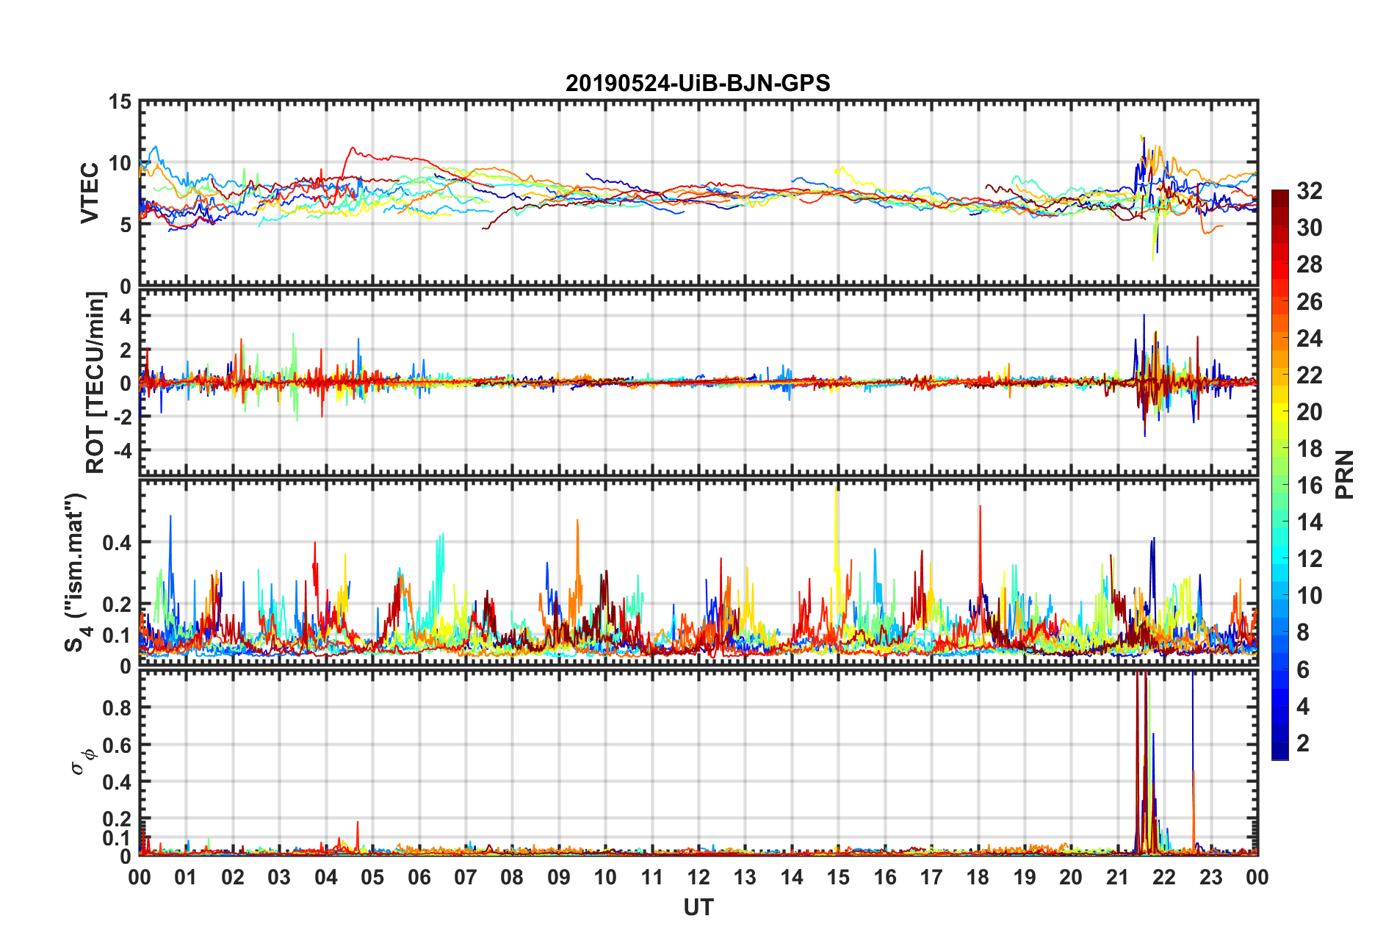
Task: Click the 12 hour tick on the UT axis
Action: (698, 877)
